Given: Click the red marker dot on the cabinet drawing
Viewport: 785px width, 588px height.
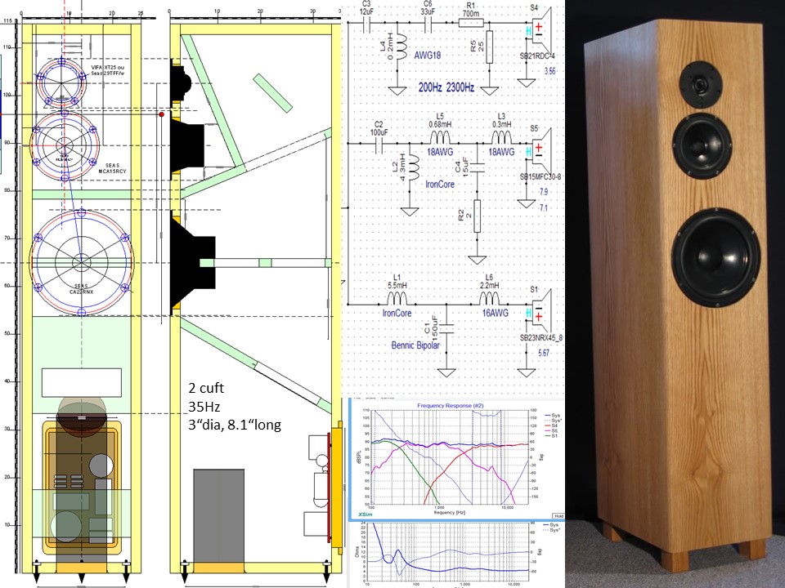Looking at the screenshot, I should pos(162,114).
